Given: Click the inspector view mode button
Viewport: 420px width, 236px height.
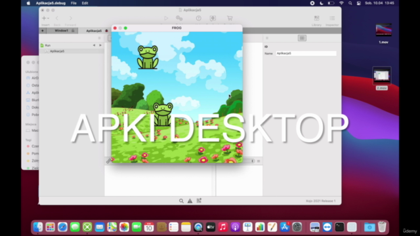Looking at the screenshot, I should click(302, 38).
